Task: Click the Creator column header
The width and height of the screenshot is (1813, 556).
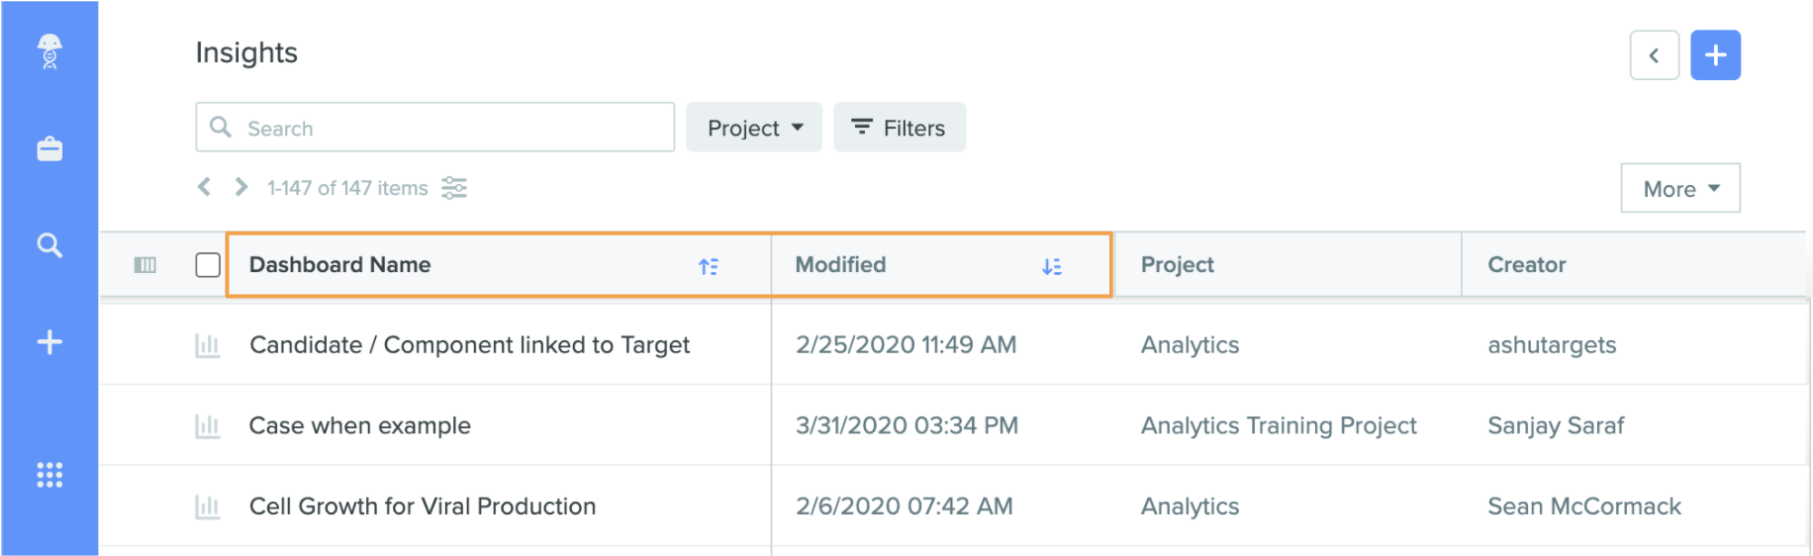Action: click(1527, 265)
